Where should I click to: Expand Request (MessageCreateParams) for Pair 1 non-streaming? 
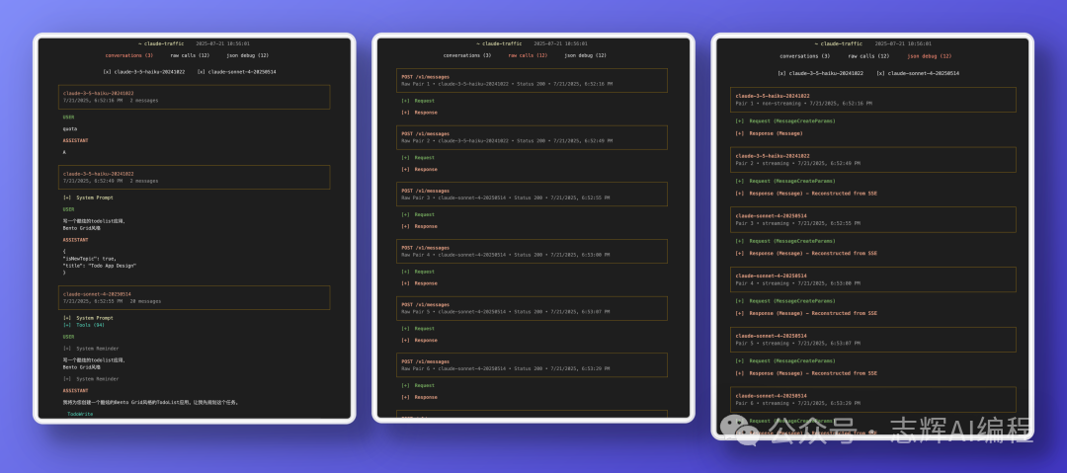785,121
